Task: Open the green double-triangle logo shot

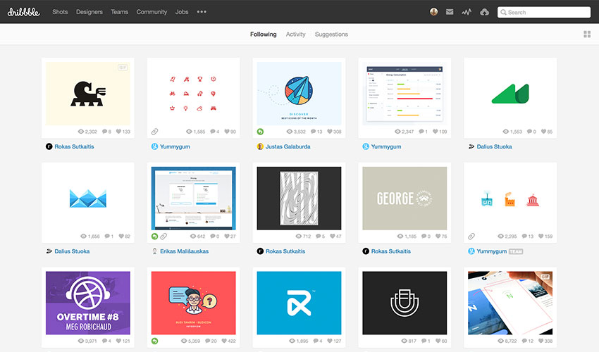Action: [510, 94]
